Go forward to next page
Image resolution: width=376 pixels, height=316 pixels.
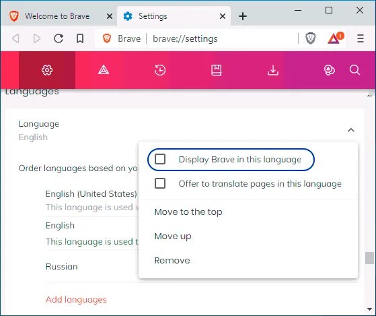[x=37, y=38]
